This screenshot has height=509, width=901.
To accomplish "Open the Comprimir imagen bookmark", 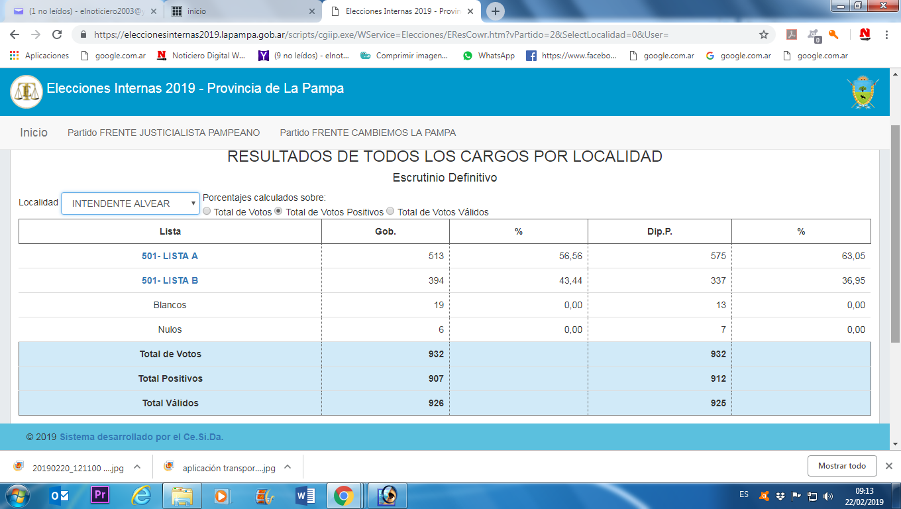I will (404, 56).
